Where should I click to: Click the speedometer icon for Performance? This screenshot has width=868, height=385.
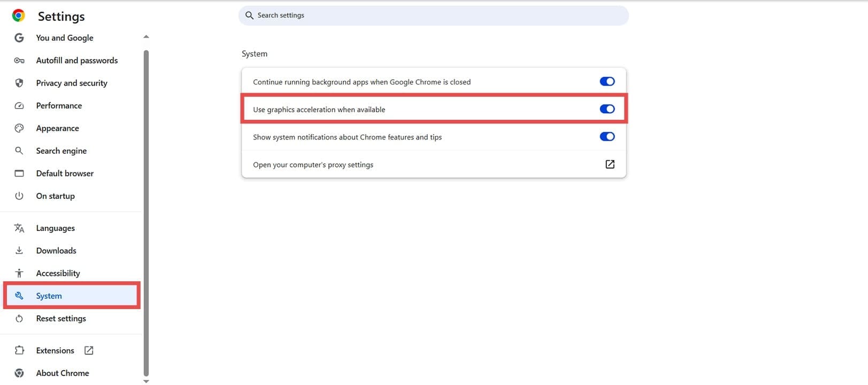click(19, 106)
